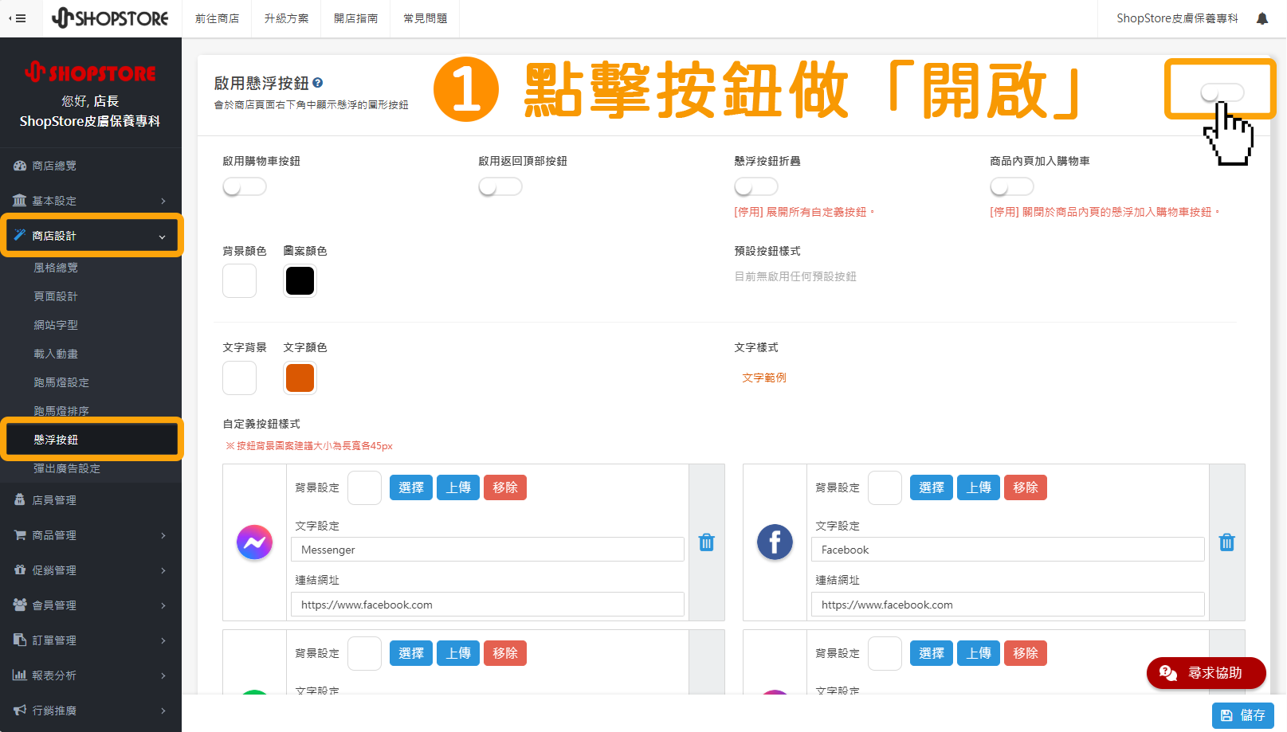This screenshot has height=732, width=1287.
Task: Toggle 商品內頁加入購物車 switch
Action: (1012, 186)
